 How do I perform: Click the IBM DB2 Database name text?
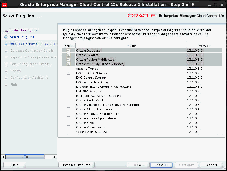pyautogui.click(x=89, y=91)
